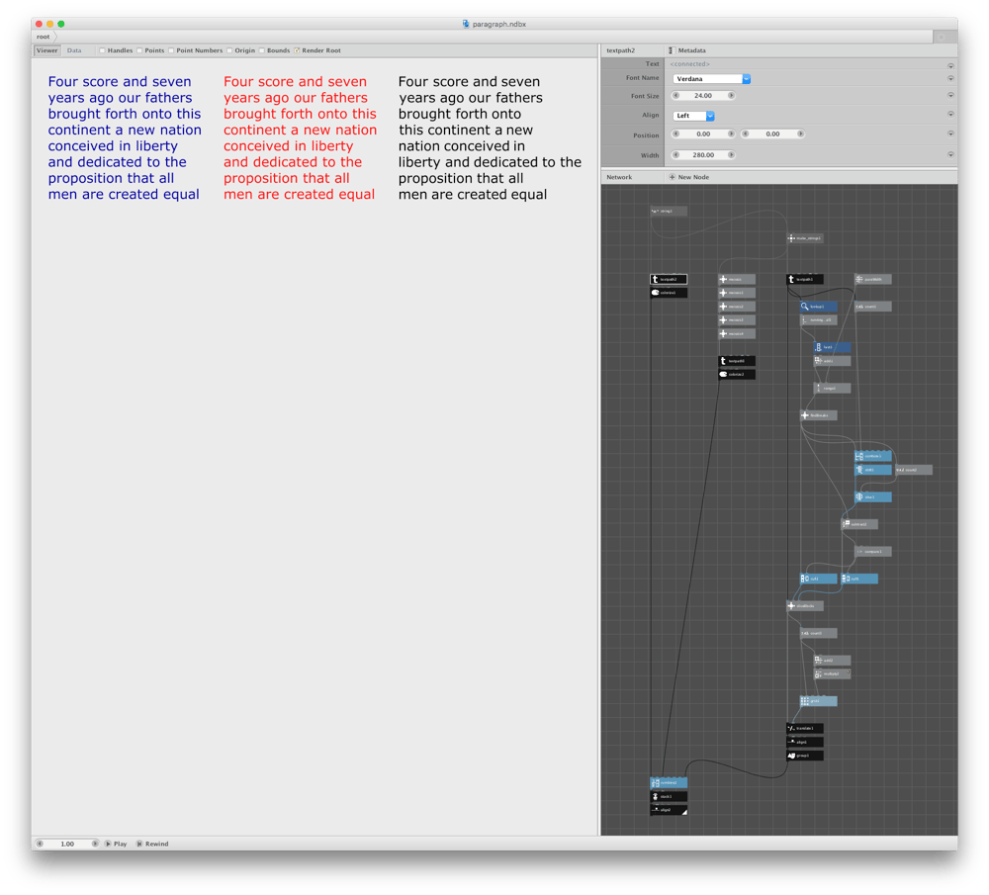Image resolution: width=989 pixels, height=895 pixels.
Task: Open the Font Name port options arrow
Action: tap(950, 78)
